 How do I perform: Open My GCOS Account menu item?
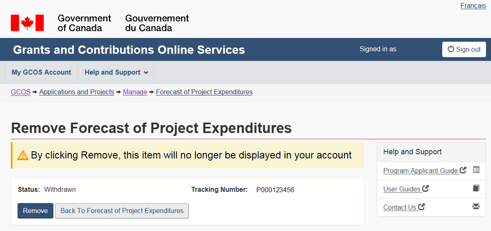(41, 73)
